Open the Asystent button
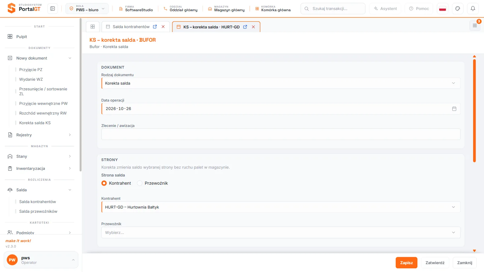The width and height of the screenshot is (484, 272). pos(385,8)
